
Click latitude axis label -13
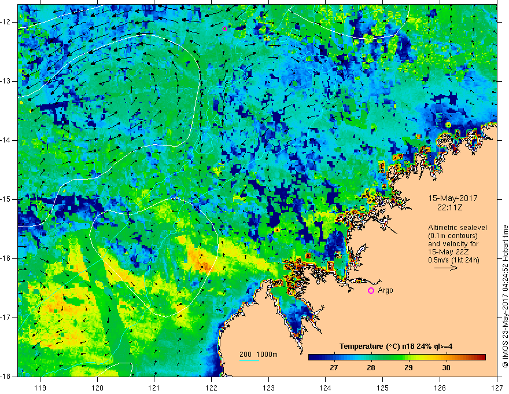point(6,81)
